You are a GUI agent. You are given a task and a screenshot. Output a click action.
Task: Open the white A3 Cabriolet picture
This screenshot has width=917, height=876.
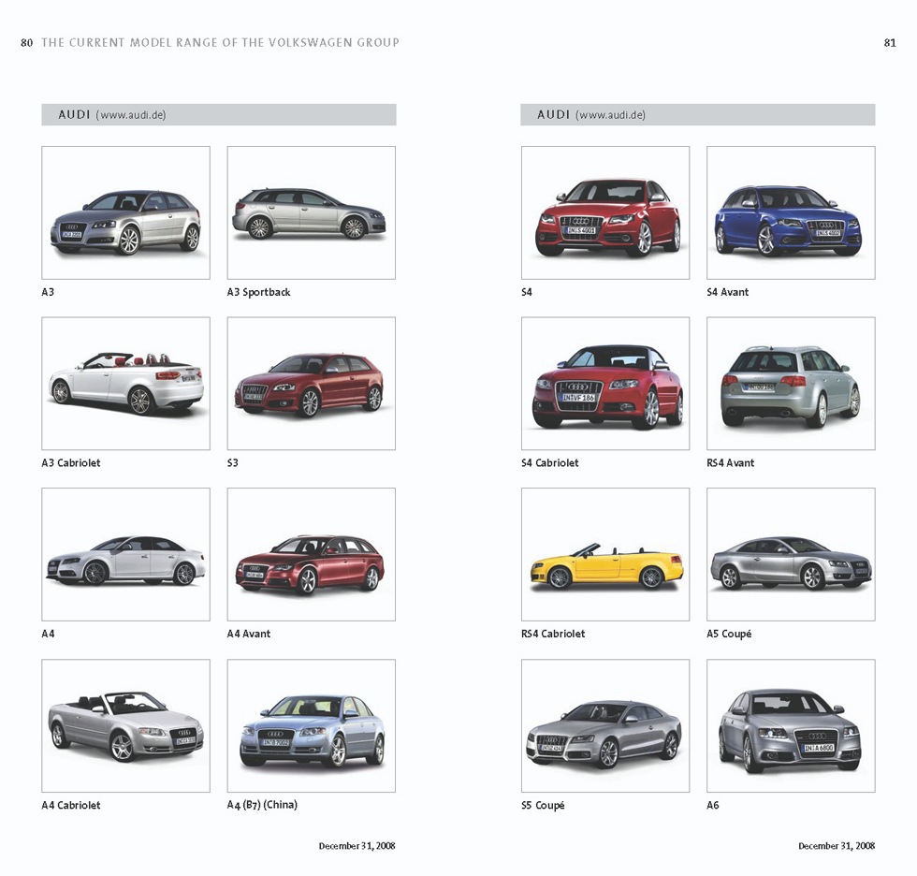pos(125,384)
